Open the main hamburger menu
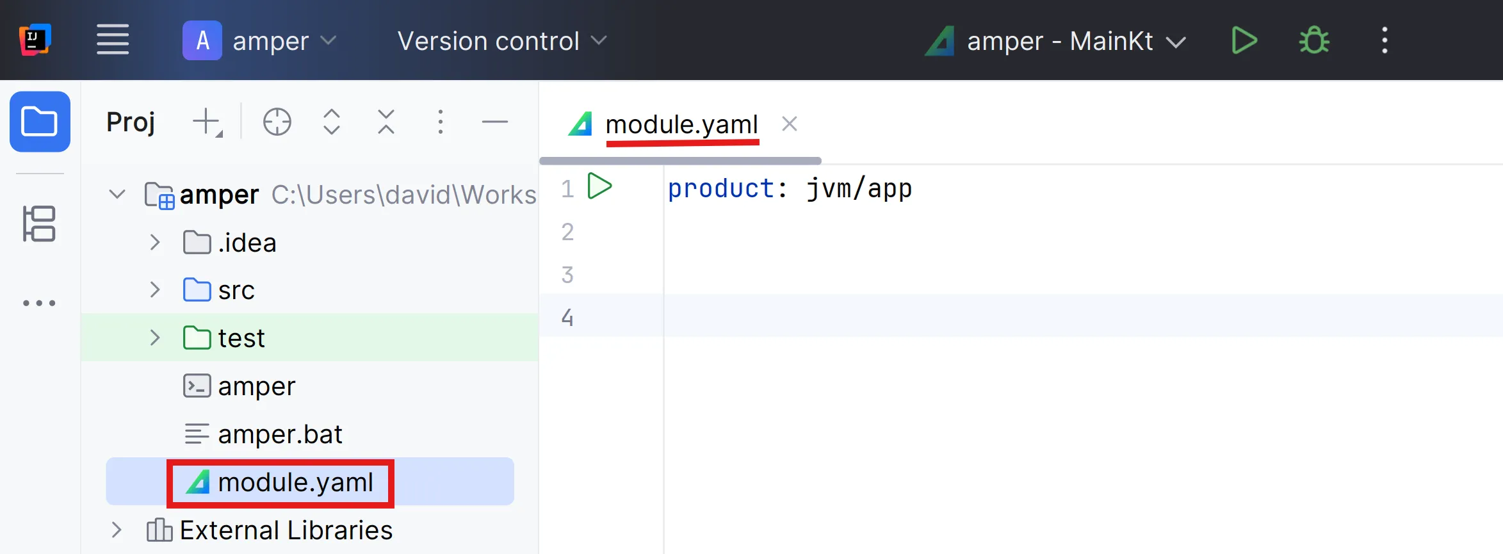 (x=113, y=40)
